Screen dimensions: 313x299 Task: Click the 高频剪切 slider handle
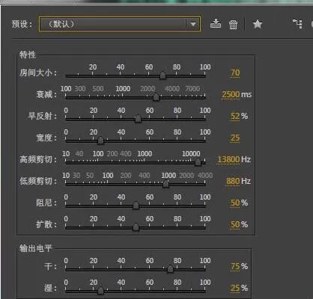[x=198, y=162]
